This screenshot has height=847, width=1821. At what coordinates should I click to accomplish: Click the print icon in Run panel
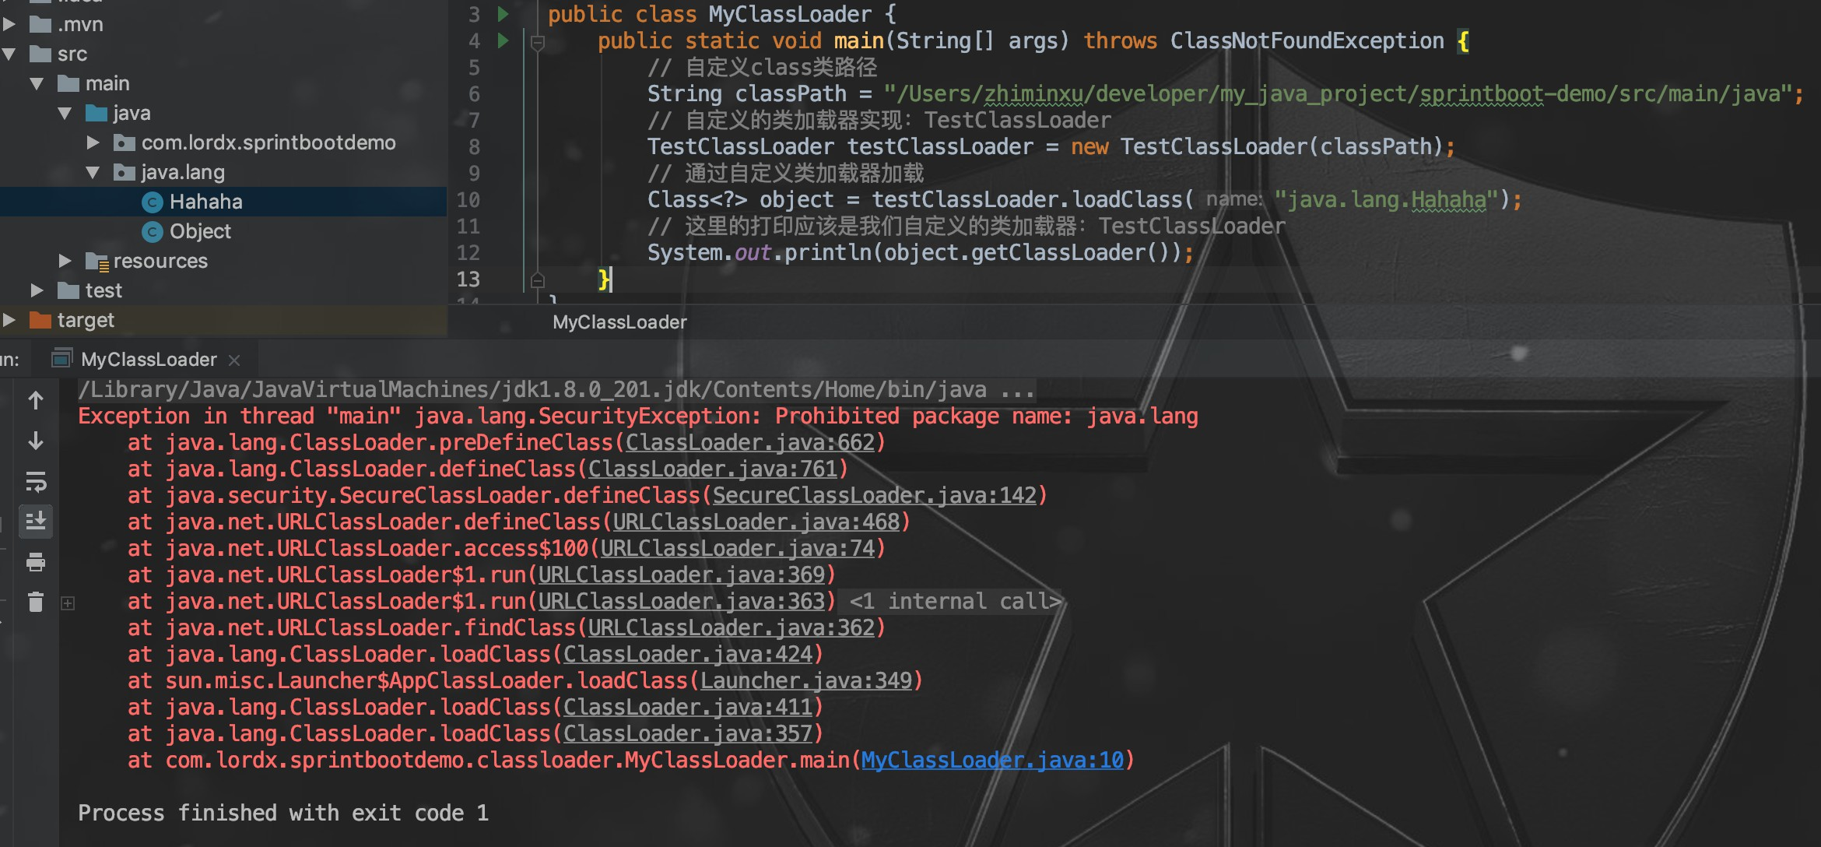click(x=36, y=561)
